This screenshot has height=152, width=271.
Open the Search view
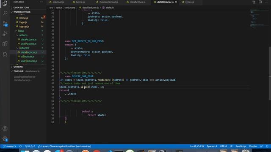5,13
